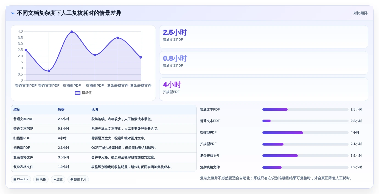Click the diamond icon on the 数据卡片 chip
Viewport: 379px width, 194px height.
point(72,179)
